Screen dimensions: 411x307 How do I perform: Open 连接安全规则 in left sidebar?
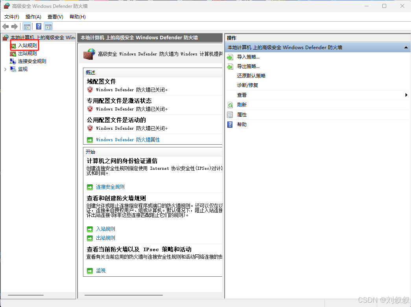tap(33, 61)
